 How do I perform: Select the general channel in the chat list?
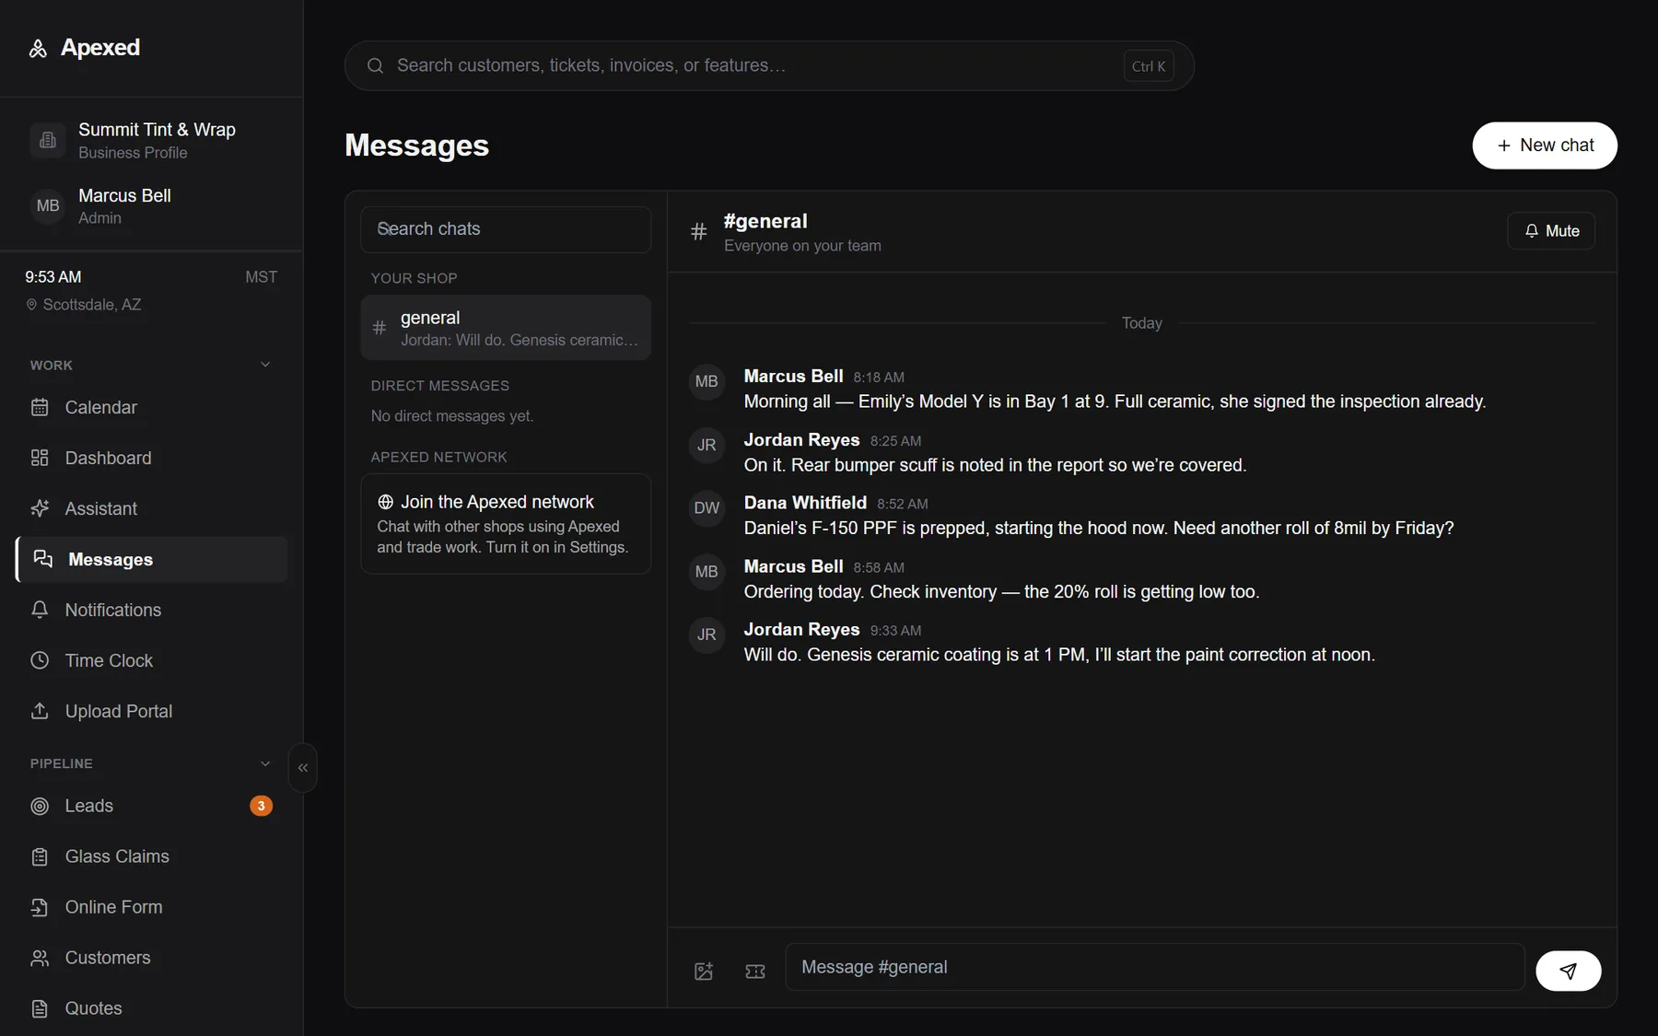click(506, 328)
